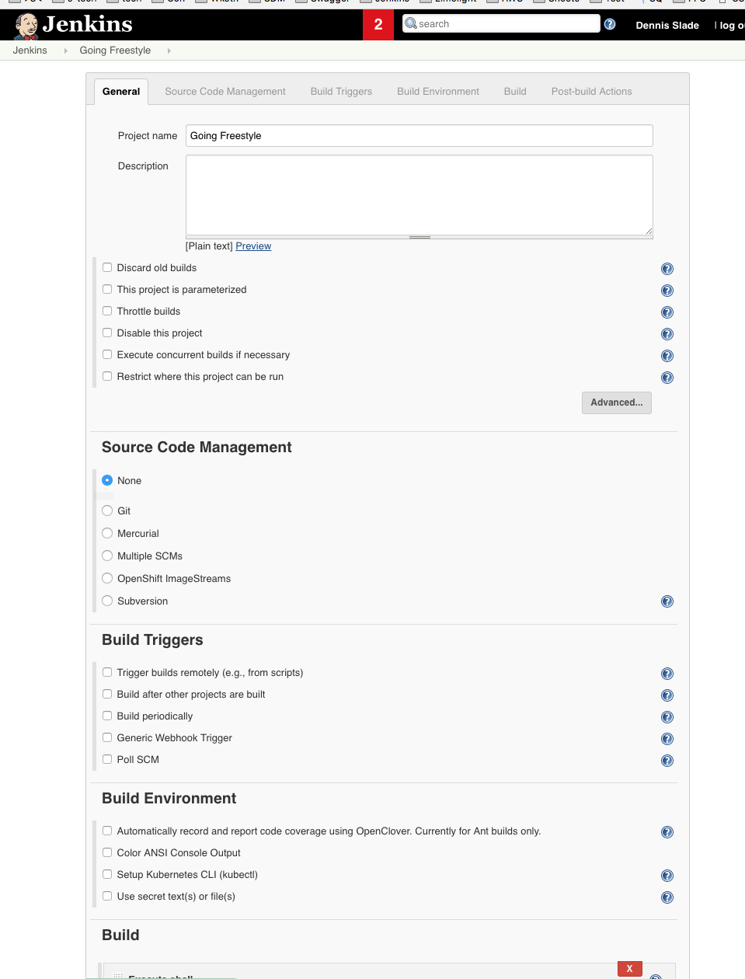Viewport: 745px width, 979px height.
Task: Open help for Setup Kubernetes CLI
Action: tap(667, 876)
